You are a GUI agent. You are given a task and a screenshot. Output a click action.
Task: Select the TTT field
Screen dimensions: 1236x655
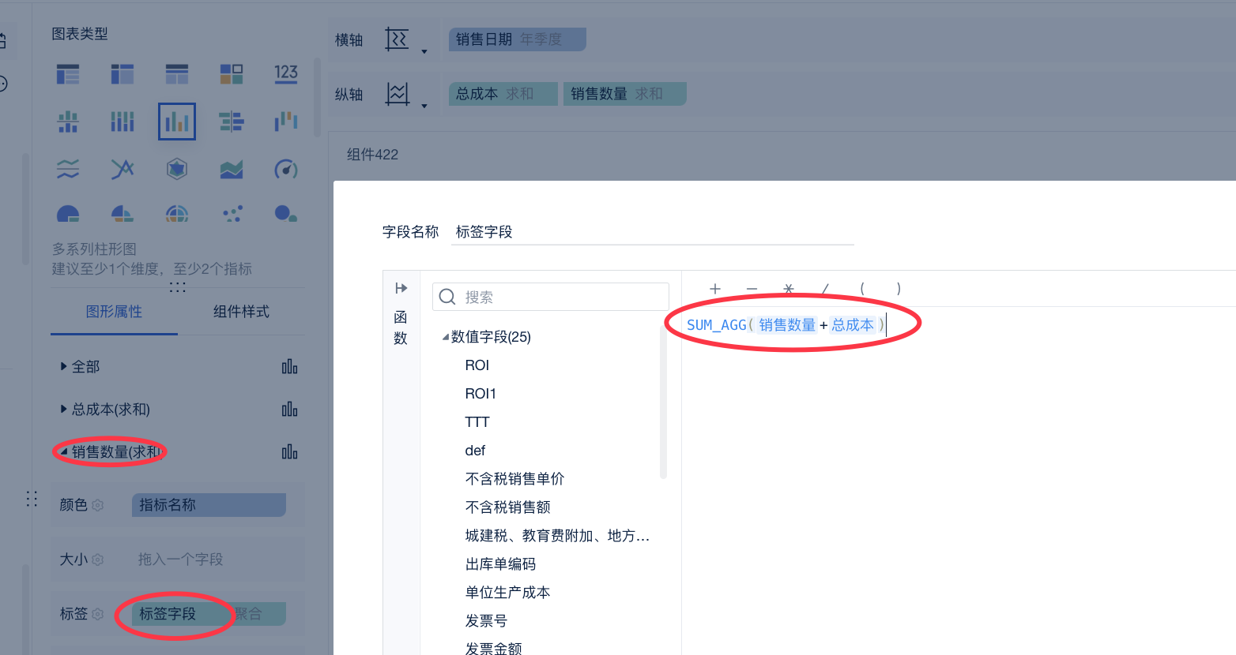pos(477,422)
